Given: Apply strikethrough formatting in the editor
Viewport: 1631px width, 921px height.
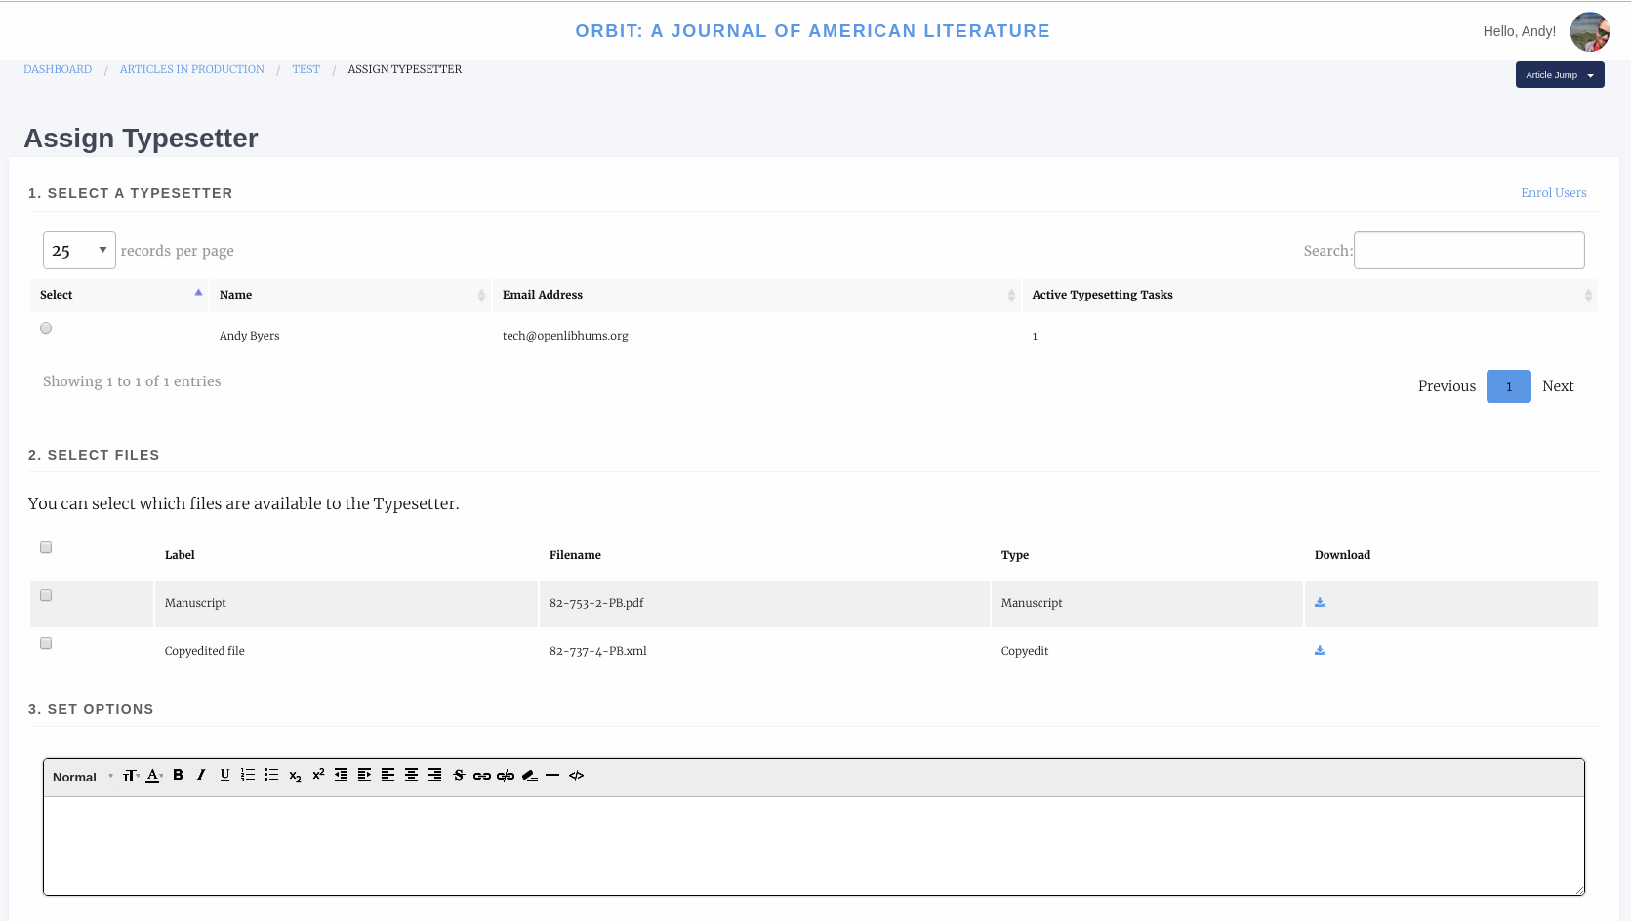Looking at the screenshot, I should [x=458, y=775].
